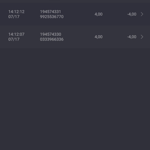The height and width of the screenshot is (150, 150).
Task: Select the 4,00 amount in the 194574331 row
Action: pyautogui.click(x=99, y=14)
